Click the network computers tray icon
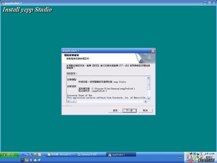This screenshot has height=163, width=217. 191,154
